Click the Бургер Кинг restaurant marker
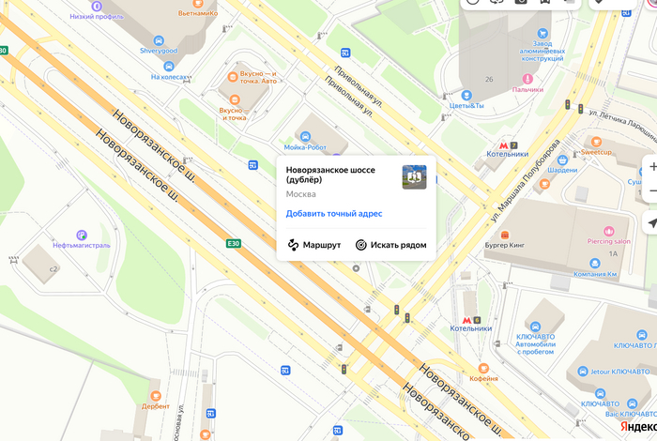 coord(505,235)
